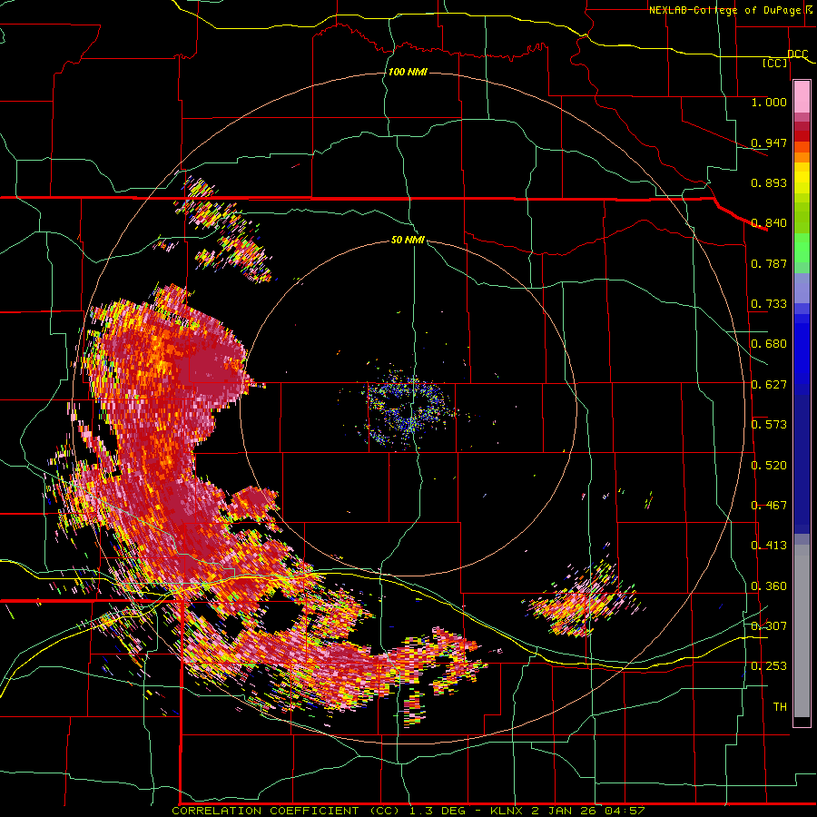Click the 100 NMI range ring label
Image resolution: width=817 pixels, height=817 pixels.
(x=408, y=72)
